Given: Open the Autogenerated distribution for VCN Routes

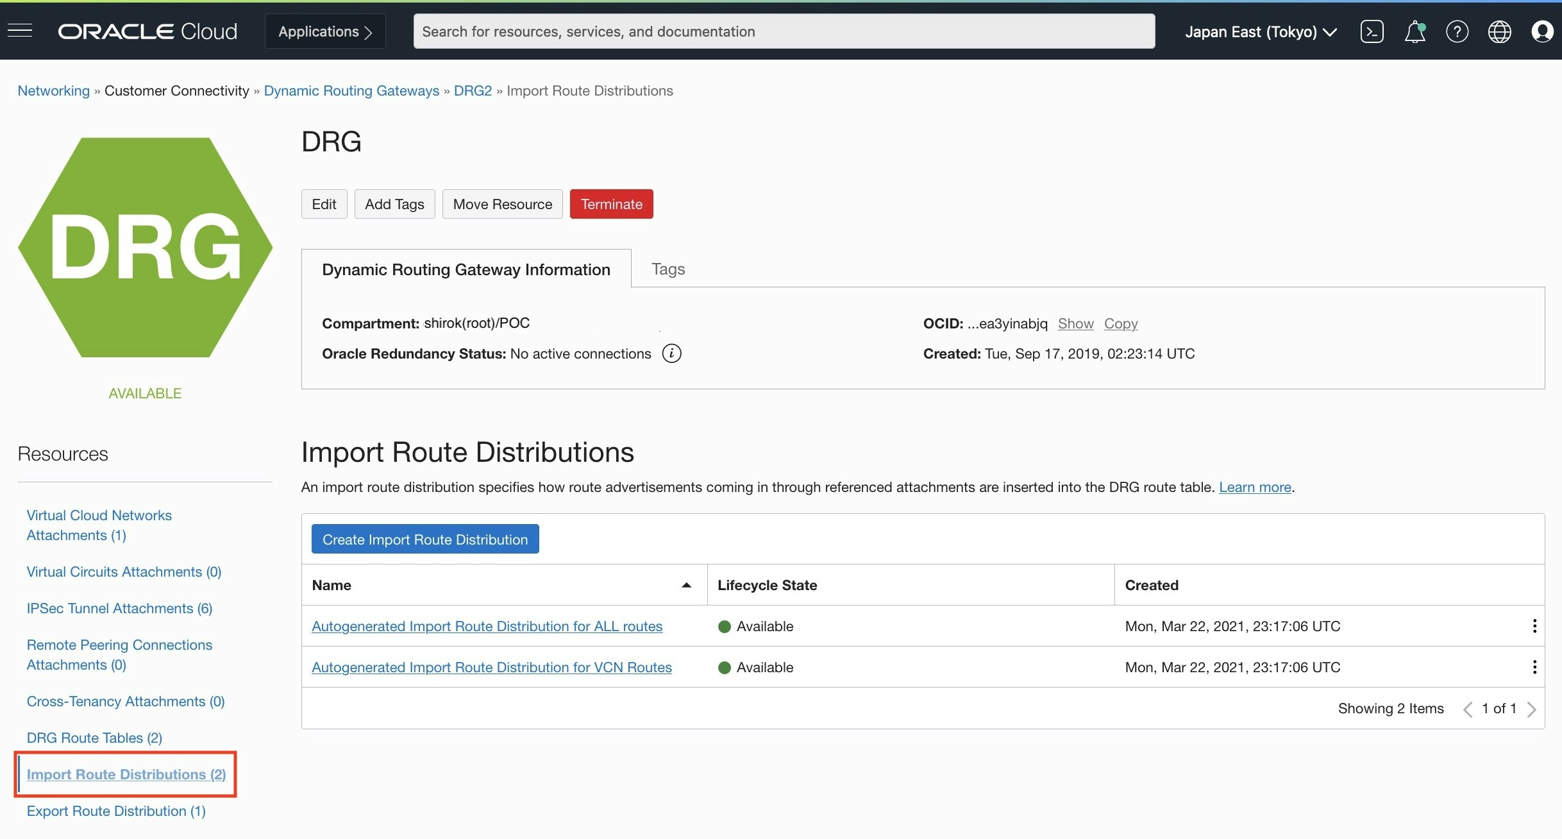Looking at the screenshot, I should tap(491, 667).
